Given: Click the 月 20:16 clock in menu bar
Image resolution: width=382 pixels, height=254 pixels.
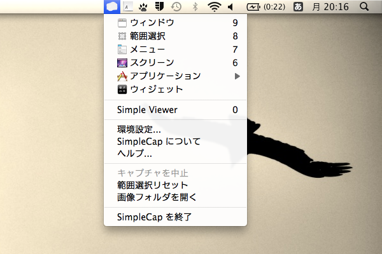Looking at the screenshot, I should click(330, 7).
